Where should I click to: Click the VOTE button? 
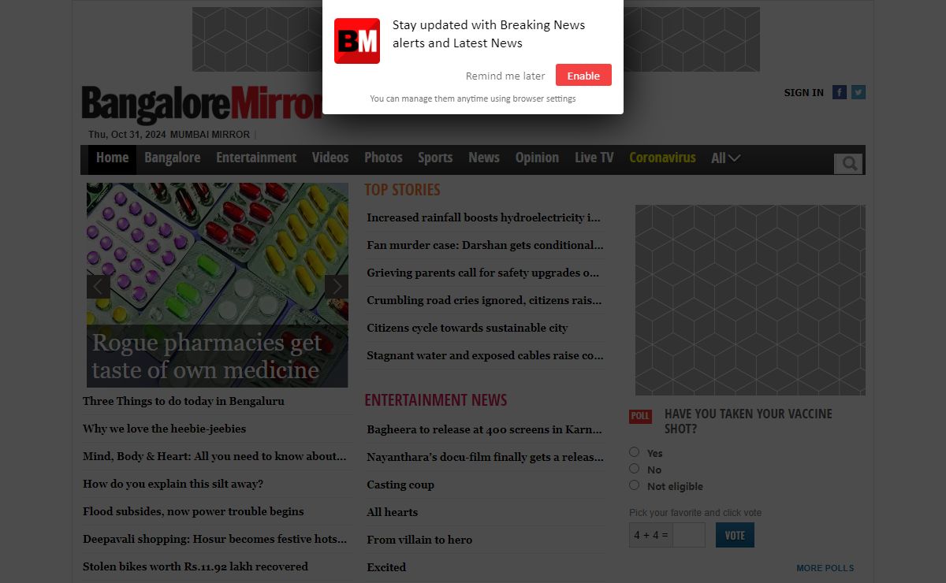735,535
